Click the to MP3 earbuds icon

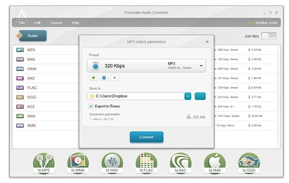(x=44, y=163)
